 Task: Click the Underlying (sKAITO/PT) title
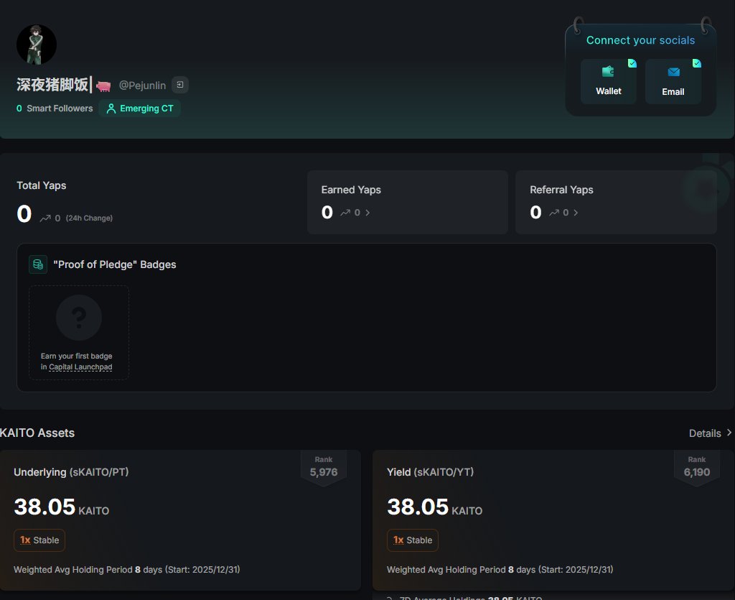click(71, 472)
